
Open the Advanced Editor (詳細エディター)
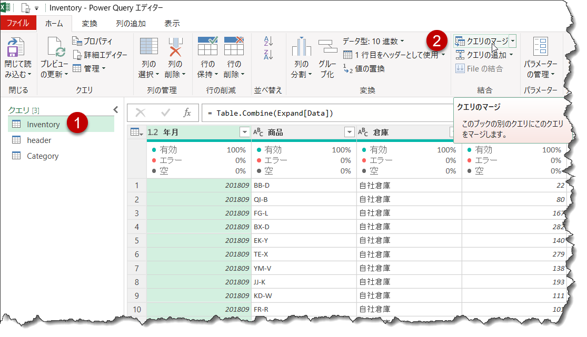tap(100, 55)
